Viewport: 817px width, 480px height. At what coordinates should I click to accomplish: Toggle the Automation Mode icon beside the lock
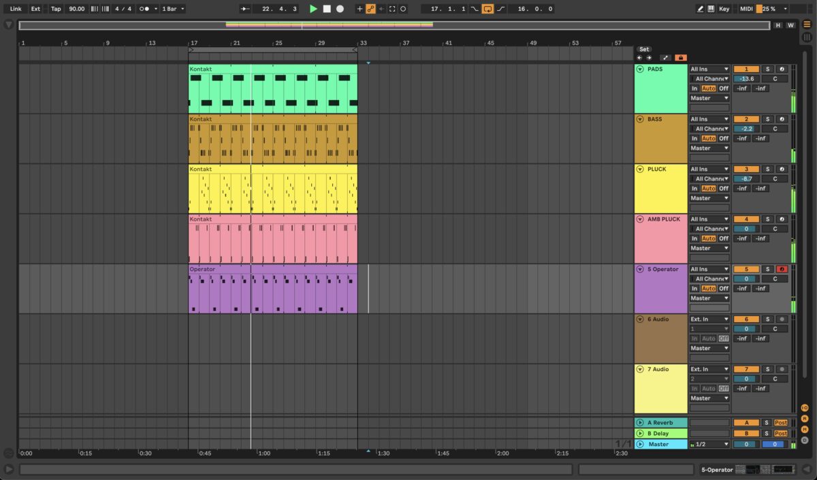[665, 58]
